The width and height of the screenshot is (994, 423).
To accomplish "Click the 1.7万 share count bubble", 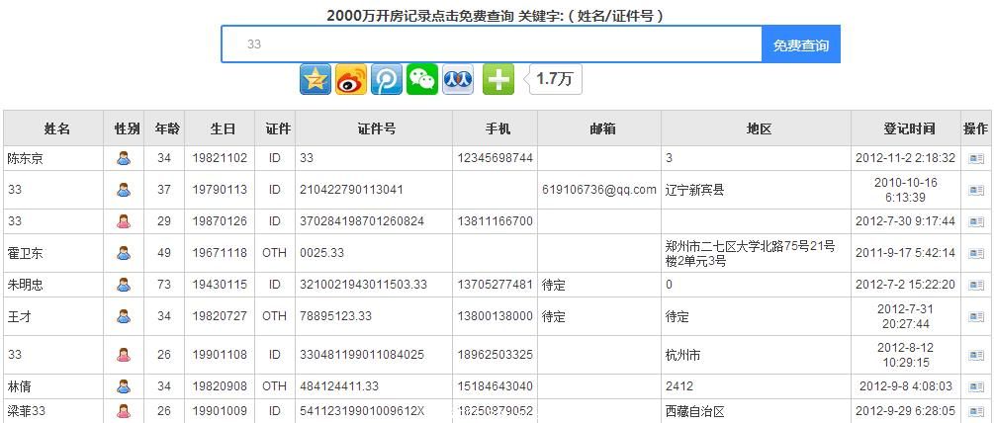I will [554, 79].
